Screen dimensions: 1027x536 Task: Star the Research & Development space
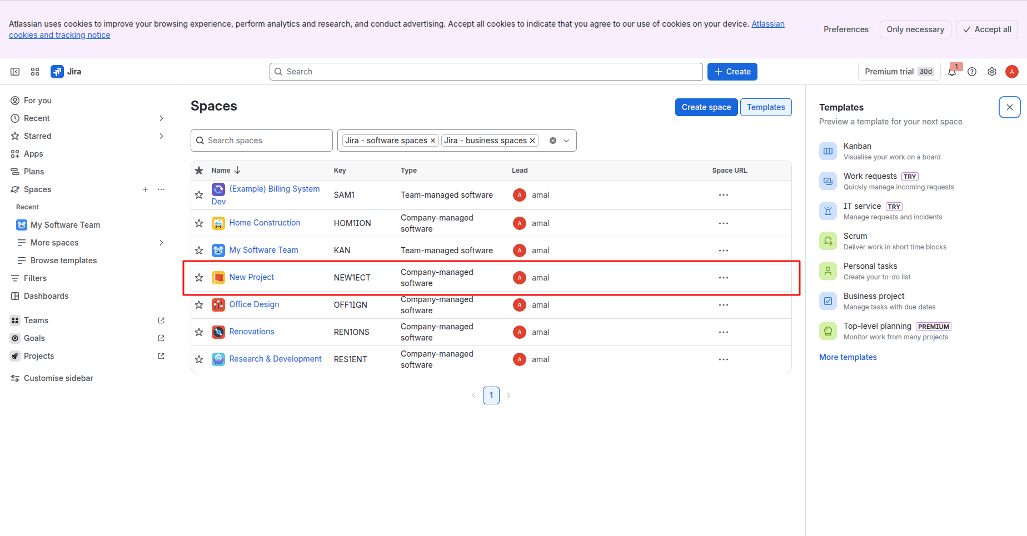[199, 359]
